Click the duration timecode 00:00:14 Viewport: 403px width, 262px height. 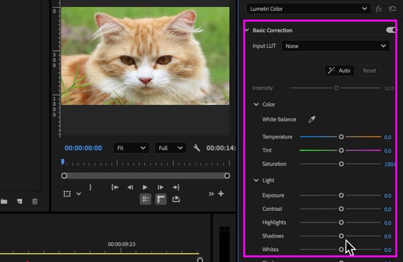[221, 148]
